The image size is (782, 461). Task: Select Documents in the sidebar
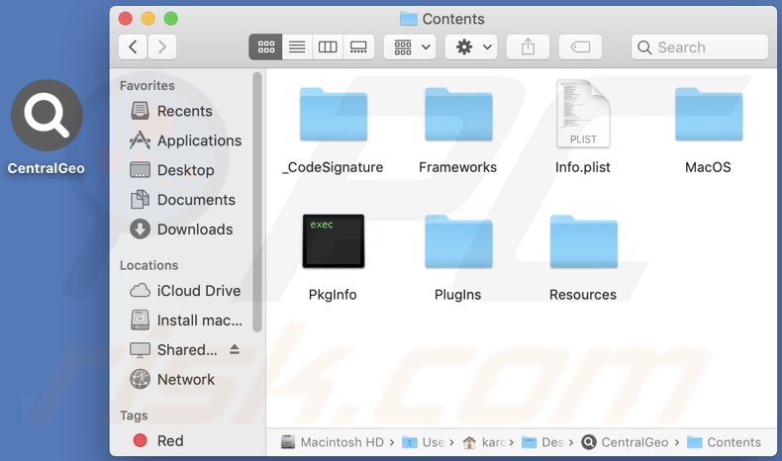coord(182,200)
